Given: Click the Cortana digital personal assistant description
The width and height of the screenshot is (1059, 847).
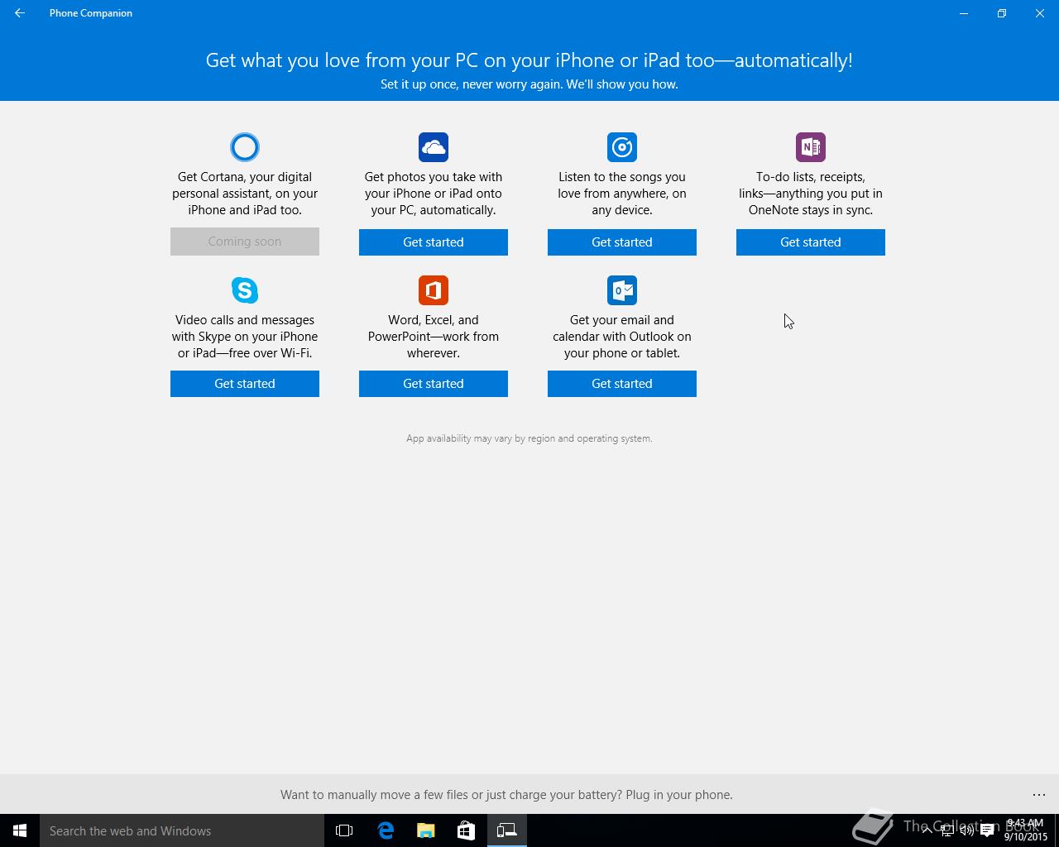Looking at the screenshot, I should pyautogui.click(x=245, y=194).
